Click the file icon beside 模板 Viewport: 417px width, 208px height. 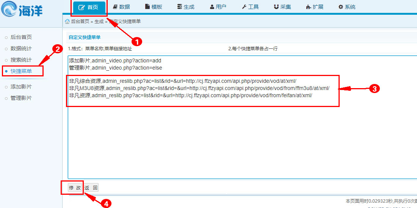click(x=147, y=7)
